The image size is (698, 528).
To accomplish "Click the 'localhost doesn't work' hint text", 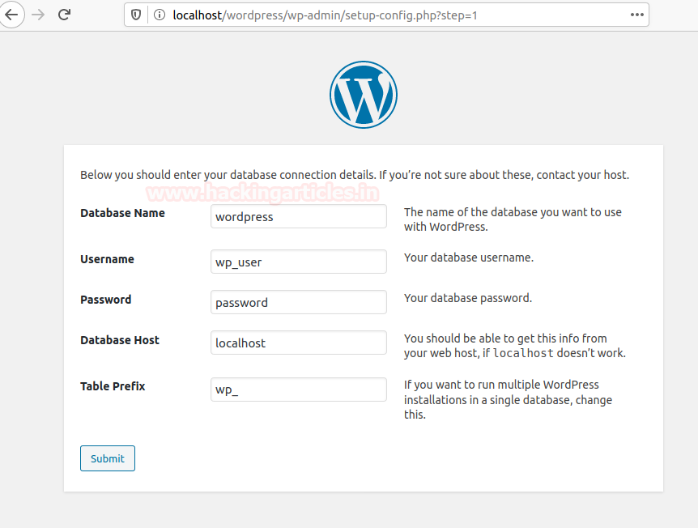I will coord(515,346).
